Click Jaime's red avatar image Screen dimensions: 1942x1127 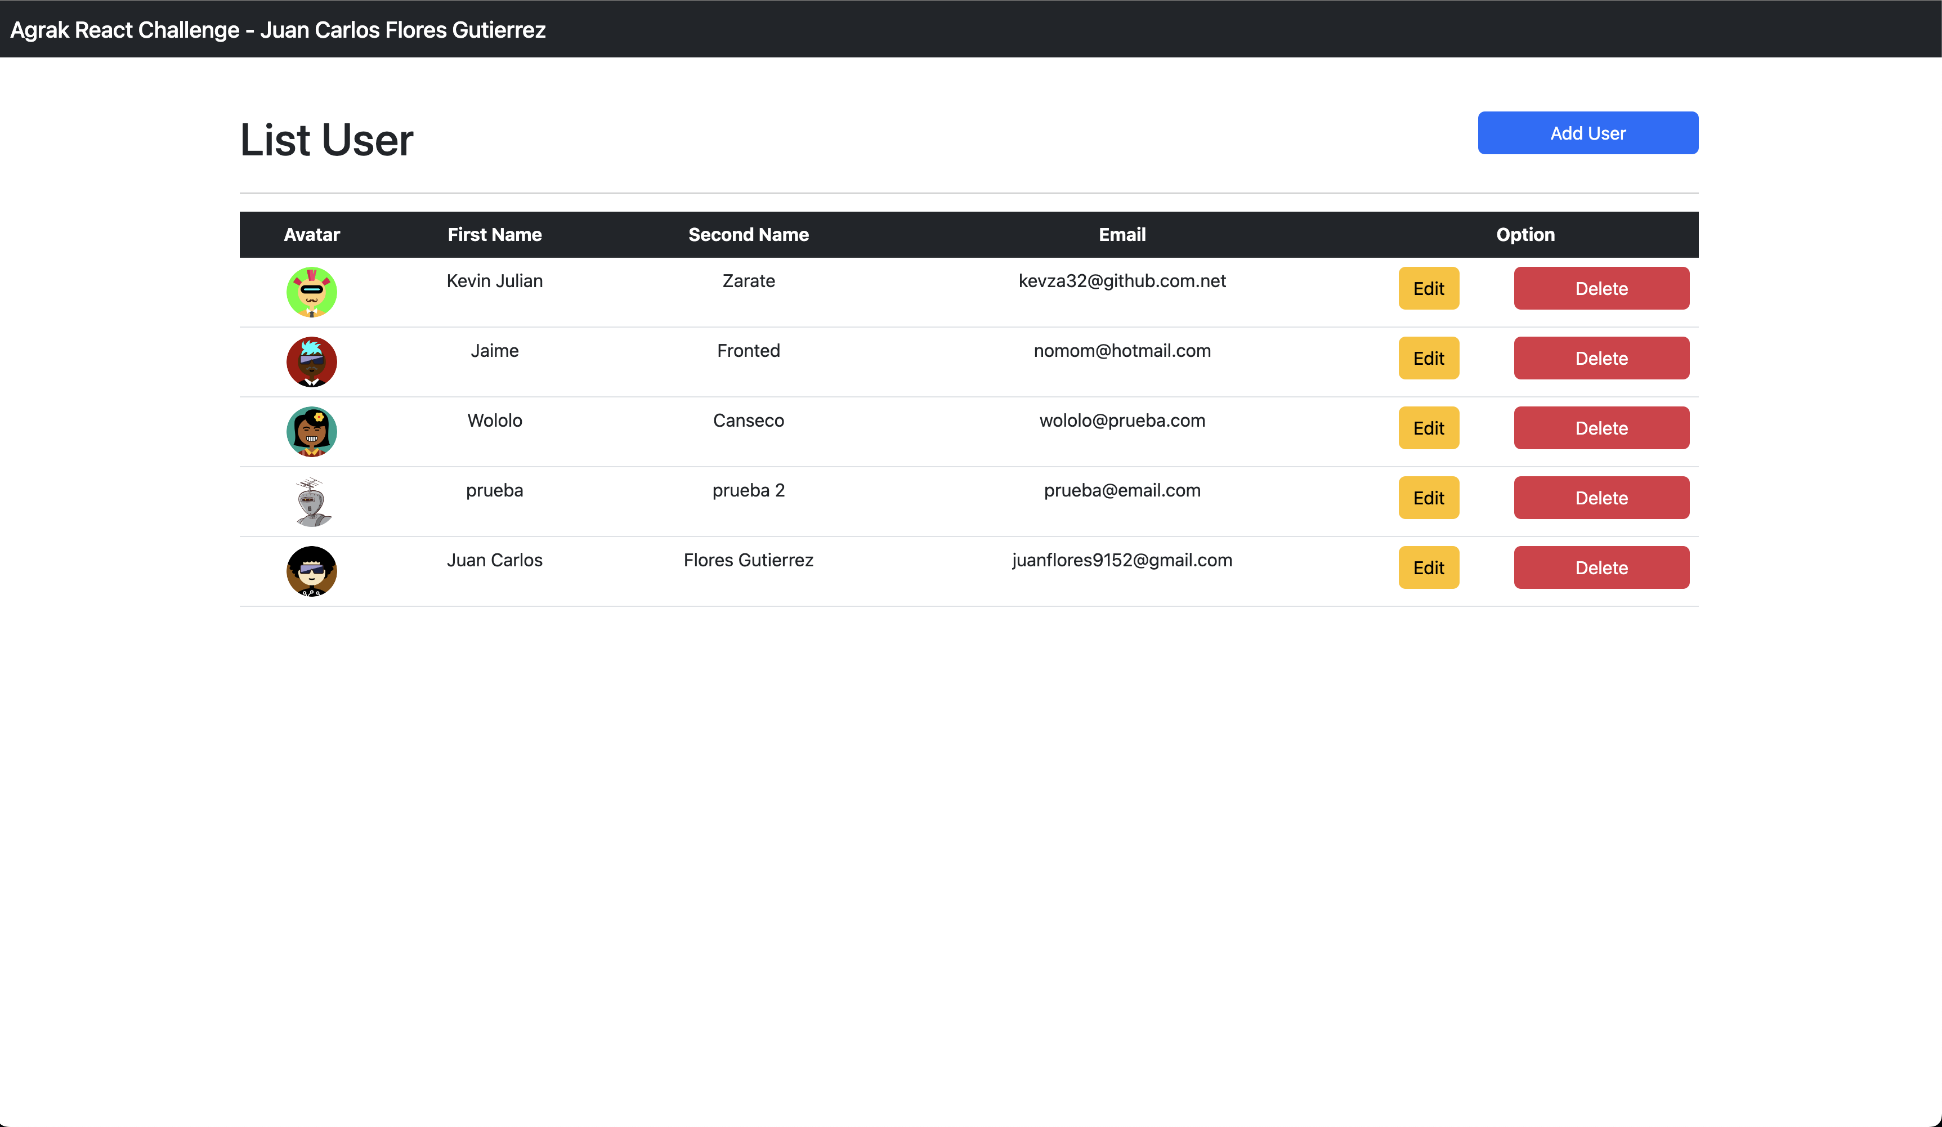tap(311, 361)
